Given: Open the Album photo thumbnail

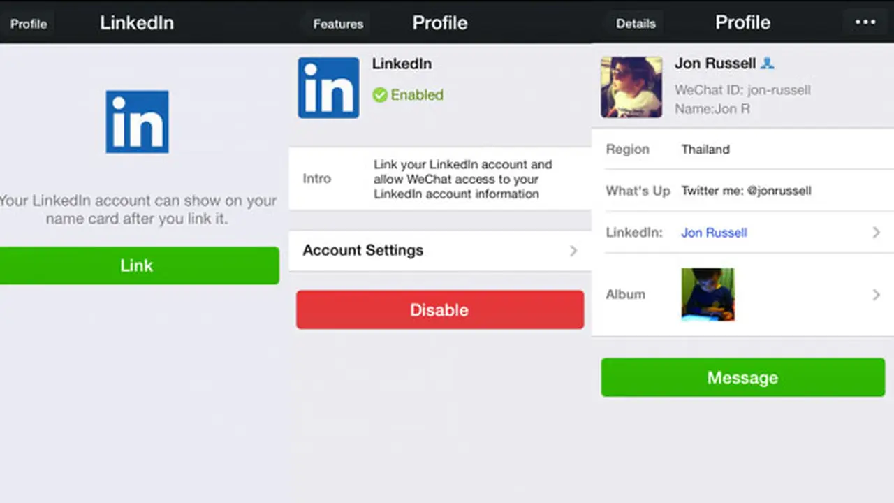Looking at the screenshot, I should pos(708,294).
